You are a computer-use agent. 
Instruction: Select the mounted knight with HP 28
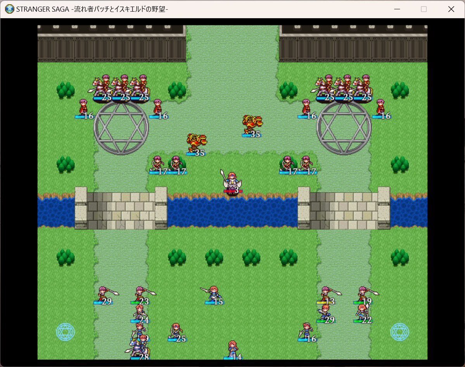(x=139, y=347)
